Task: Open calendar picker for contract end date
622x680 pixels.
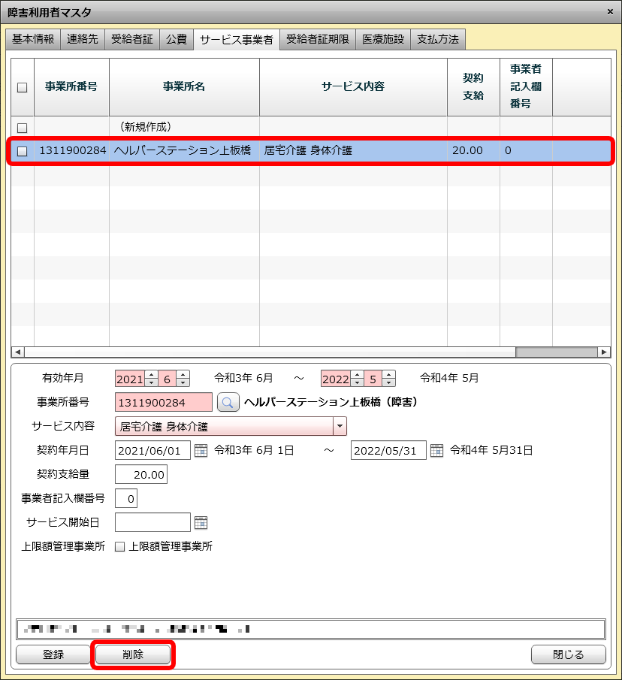Action: coord(436,451)
